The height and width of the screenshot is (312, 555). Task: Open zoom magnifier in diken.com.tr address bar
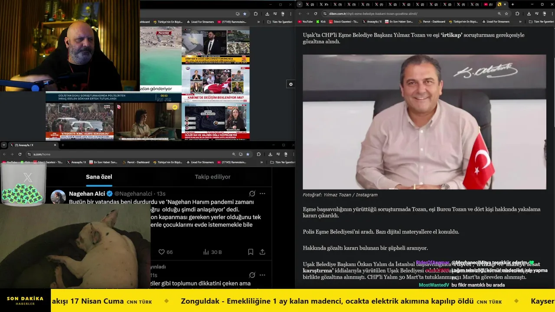(499, 13)
